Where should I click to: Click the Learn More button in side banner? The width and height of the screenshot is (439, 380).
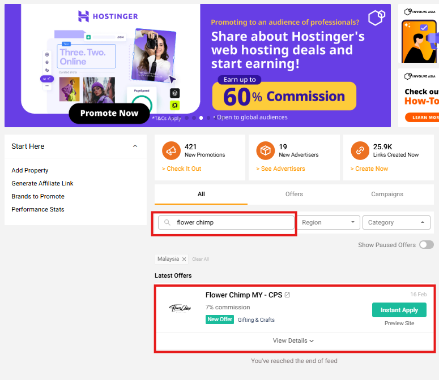[423, 118]
